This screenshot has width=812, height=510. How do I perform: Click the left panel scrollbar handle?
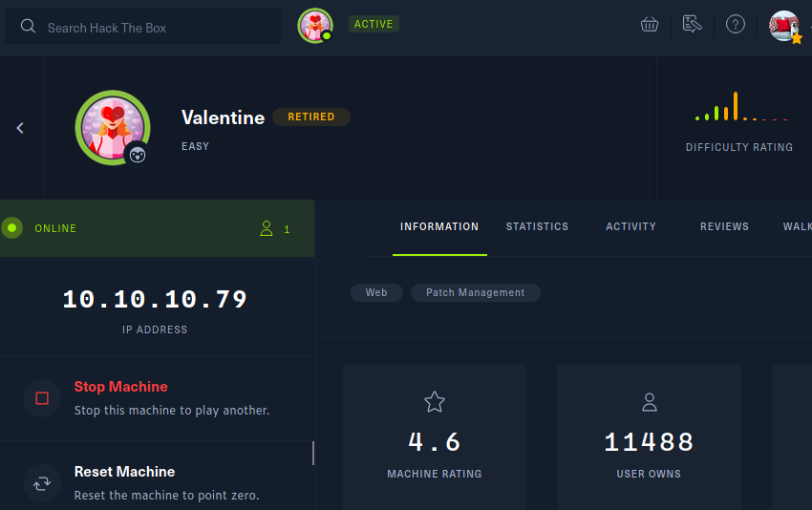(312, 453)
